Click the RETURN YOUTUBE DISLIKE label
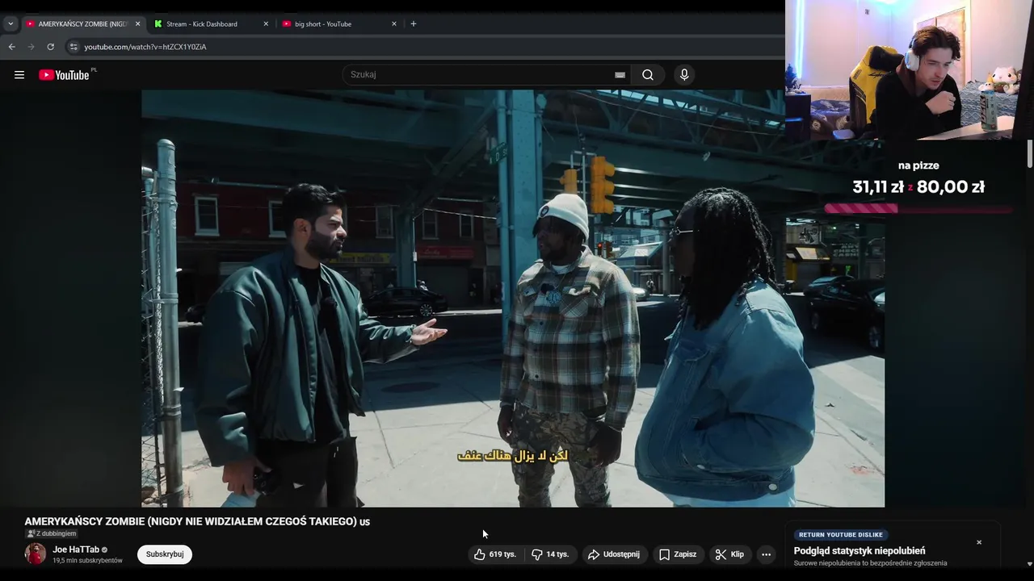The image size is (1034, 581). (x=840, y=534)
